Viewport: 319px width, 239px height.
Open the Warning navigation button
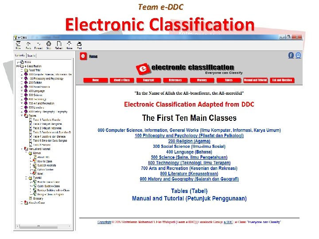tap(202, 80)
